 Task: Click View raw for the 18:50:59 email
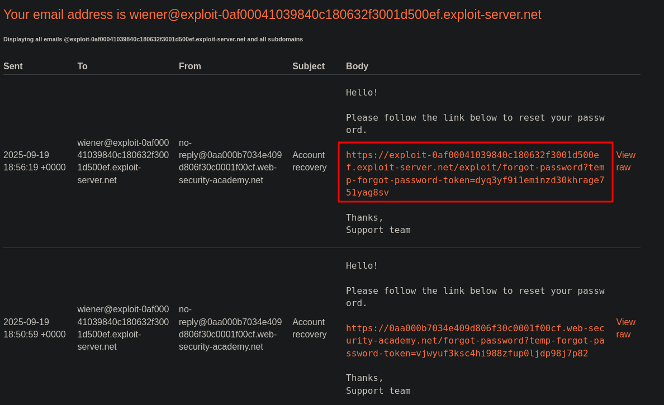pos(625,328)
